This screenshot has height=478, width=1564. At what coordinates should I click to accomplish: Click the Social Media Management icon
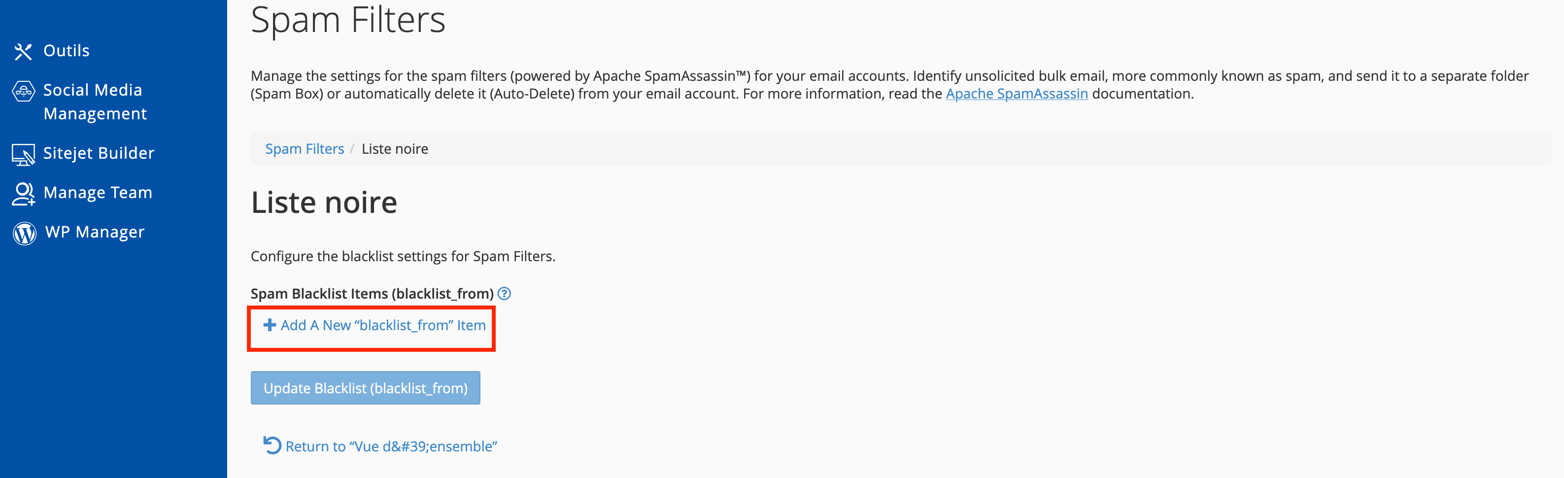(23, 91)
